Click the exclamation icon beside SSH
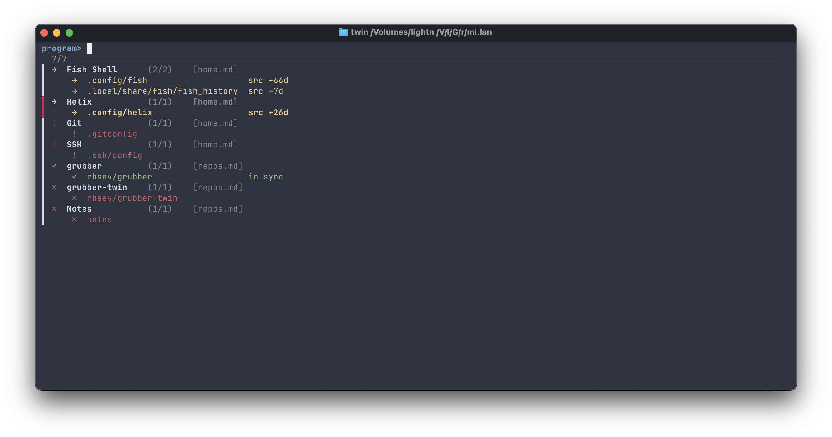 pos(54,145)
